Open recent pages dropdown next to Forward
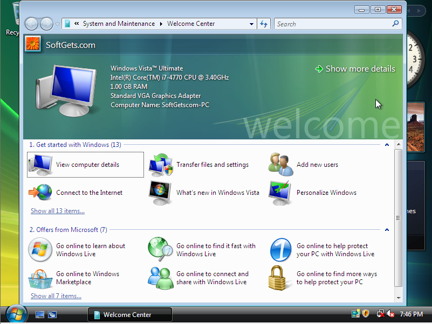432x324 pixels. coord(57,24)
